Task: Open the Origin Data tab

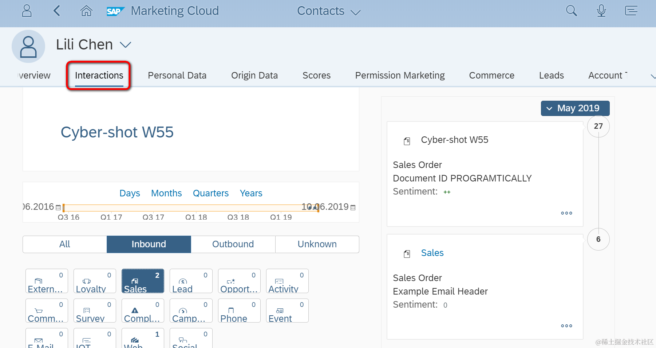Action: pyautogui.click(x=254, y=75)
